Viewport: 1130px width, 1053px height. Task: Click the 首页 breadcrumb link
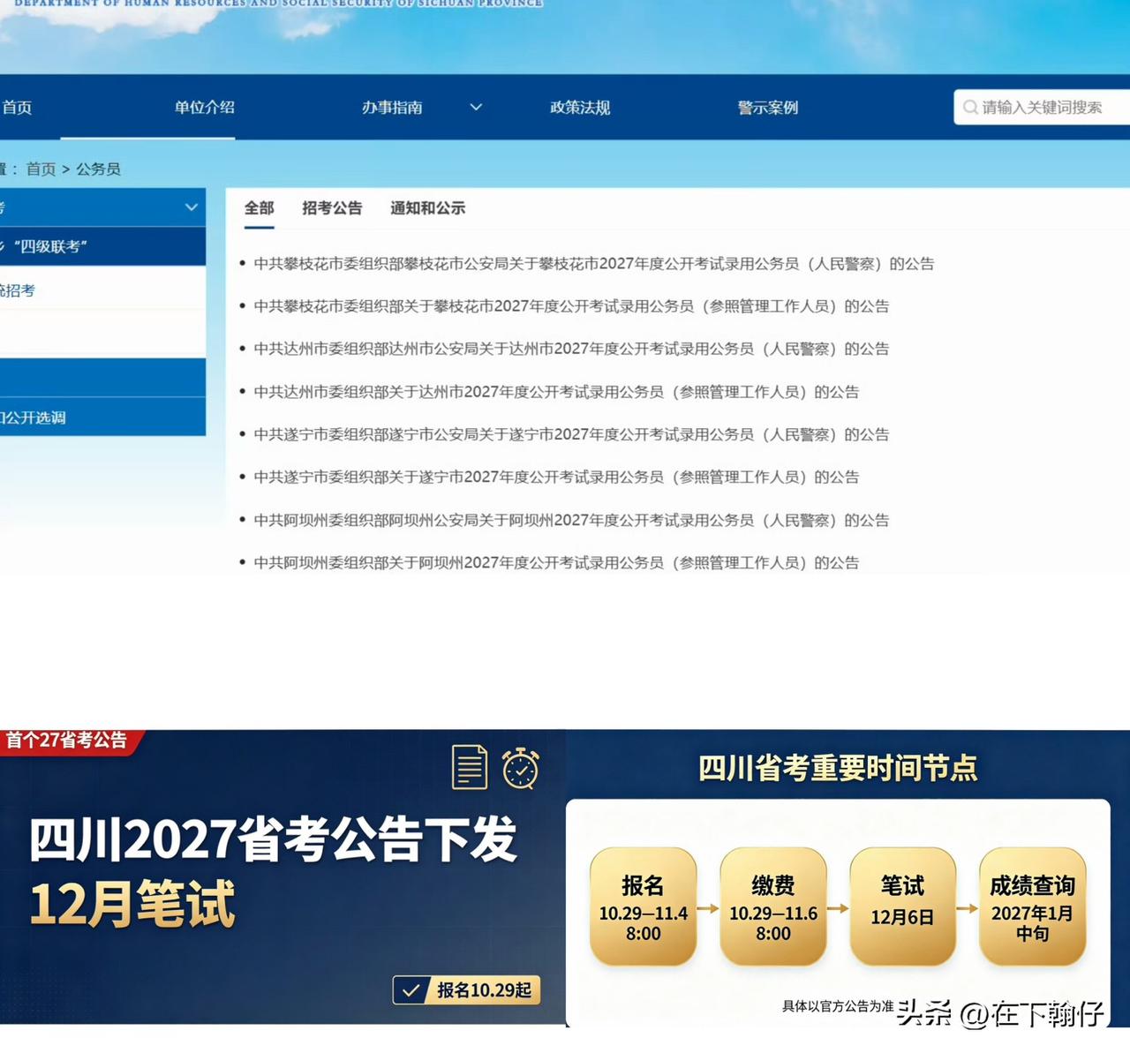41,169
